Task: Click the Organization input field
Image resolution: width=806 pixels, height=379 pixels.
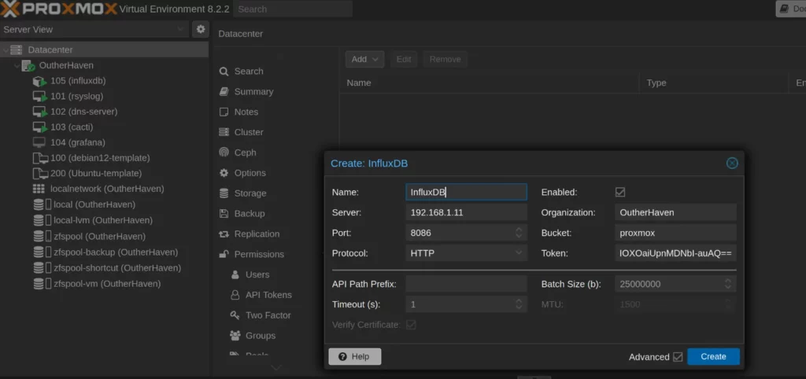Action: pos(675,212)
